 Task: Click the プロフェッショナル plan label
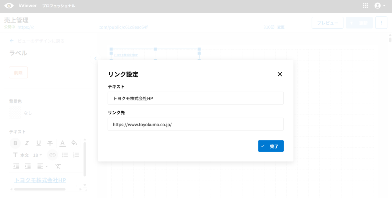pos(59,6)
